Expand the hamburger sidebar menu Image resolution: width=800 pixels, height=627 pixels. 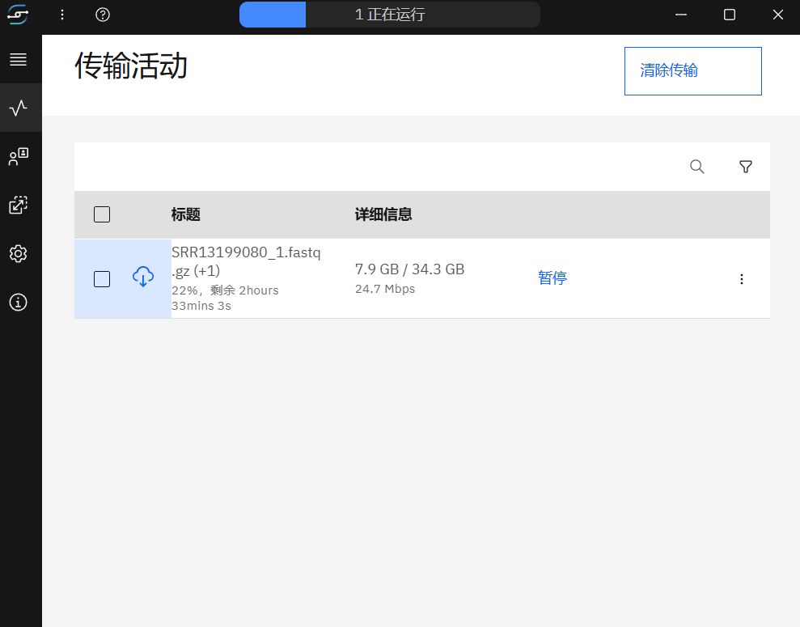click(x=19, y=59)
